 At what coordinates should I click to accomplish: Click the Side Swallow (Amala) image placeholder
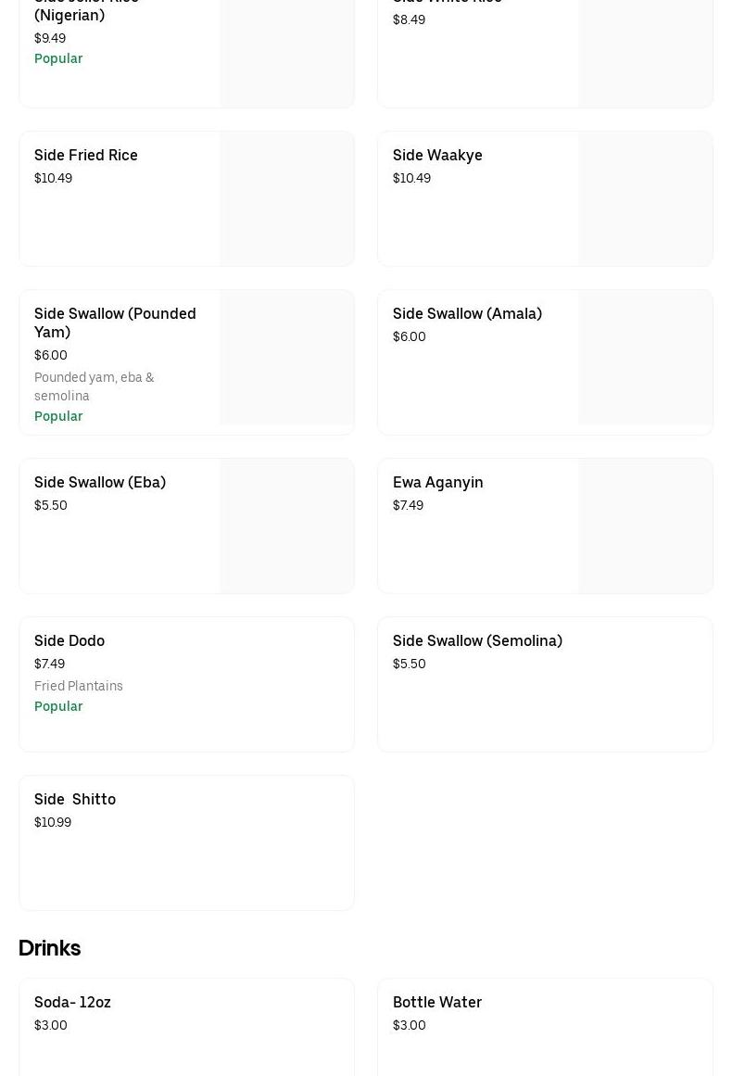pos(646,358)
